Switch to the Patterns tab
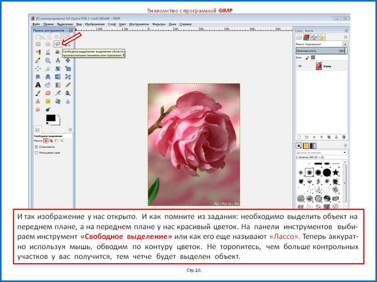The image size is (377, 282). (306, 146)
